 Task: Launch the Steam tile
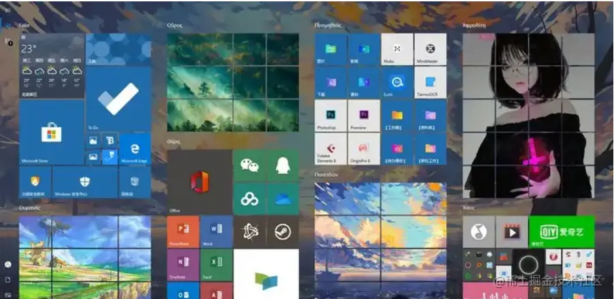pyautogui.click(x=283, y=232)
